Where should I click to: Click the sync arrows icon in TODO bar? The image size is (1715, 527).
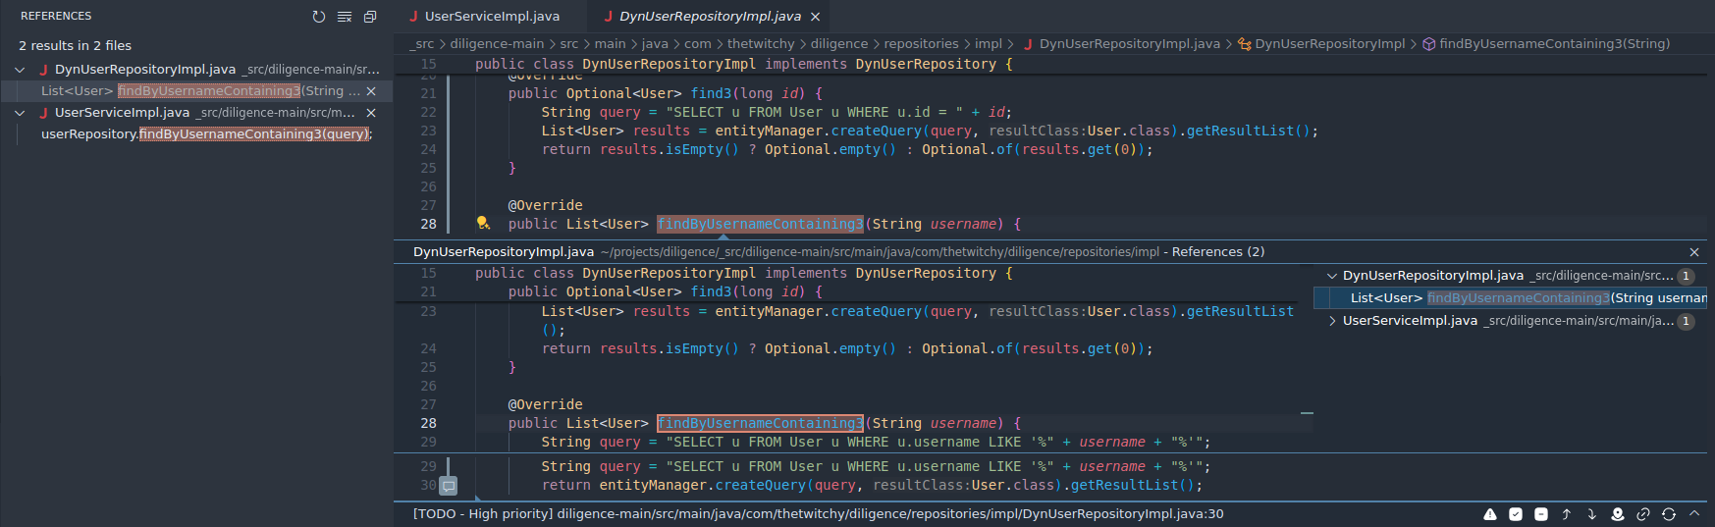tap(1669, 514)
